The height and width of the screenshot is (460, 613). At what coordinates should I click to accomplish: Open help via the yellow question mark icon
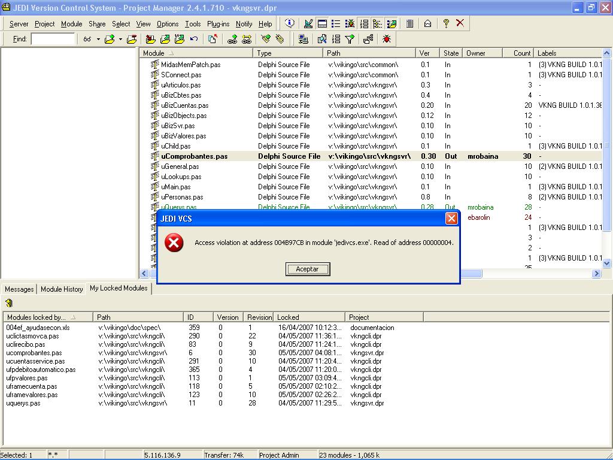coord(446,23)
